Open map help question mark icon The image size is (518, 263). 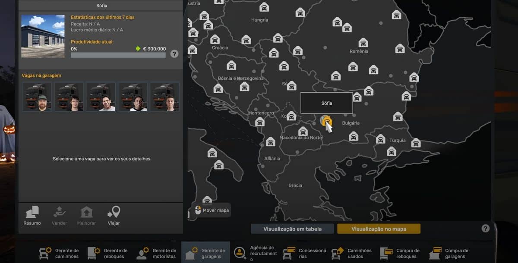[x=486, y=229]
